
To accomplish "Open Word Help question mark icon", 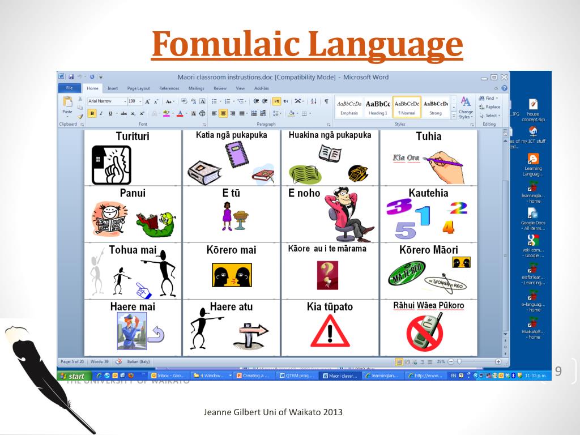I will pyautogui.click(x=504, y=88).
